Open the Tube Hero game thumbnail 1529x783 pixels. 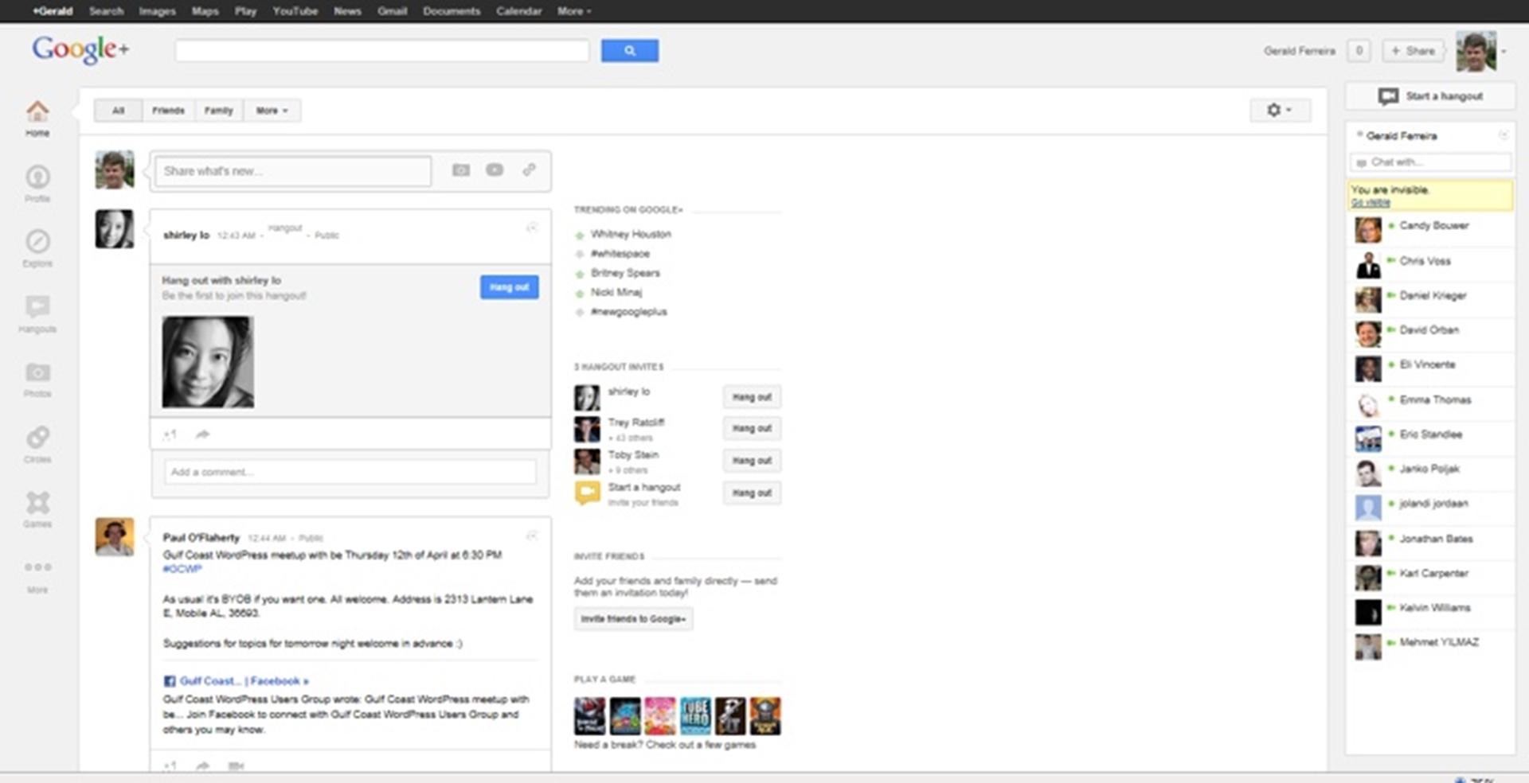click(694, 715)
